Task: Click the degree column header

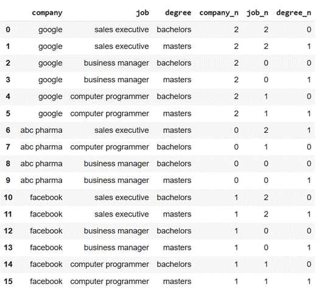Action: click(178, 13)
